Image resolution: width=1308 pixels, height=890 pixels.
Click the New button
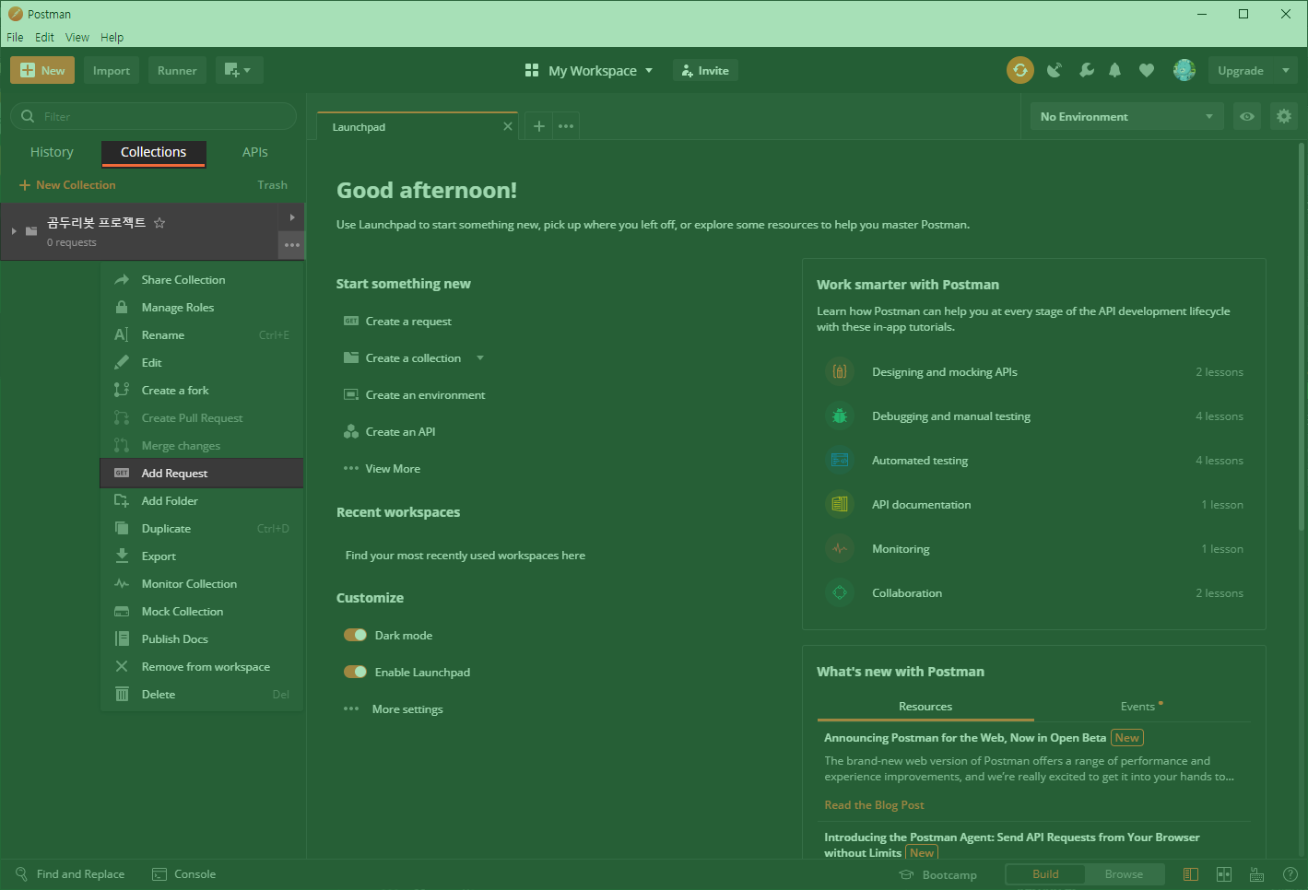(42, 70)
